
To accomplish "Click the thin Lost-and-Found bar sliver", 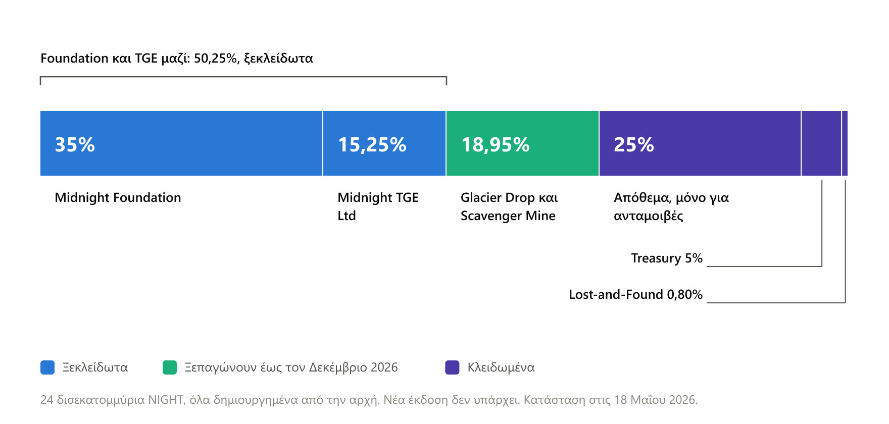I will coord(845,143).
